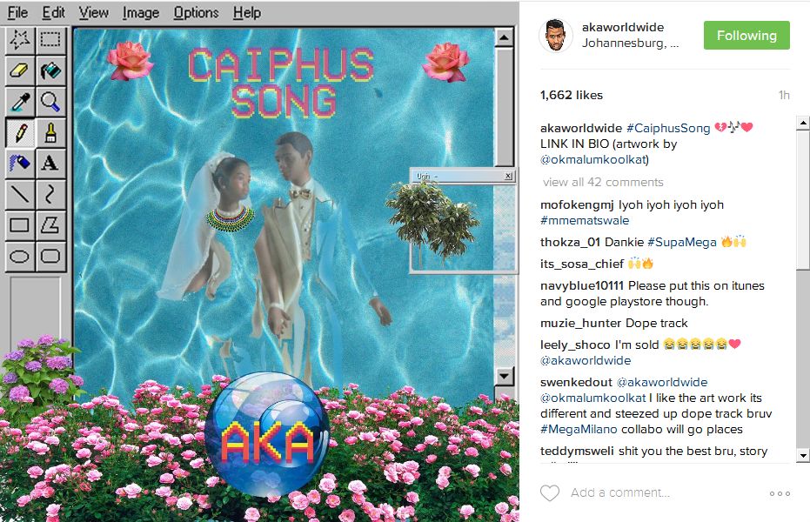This screenshot has width=810, height=522.
Task: Click the Add a comment field
Action: tap(619, 492)
